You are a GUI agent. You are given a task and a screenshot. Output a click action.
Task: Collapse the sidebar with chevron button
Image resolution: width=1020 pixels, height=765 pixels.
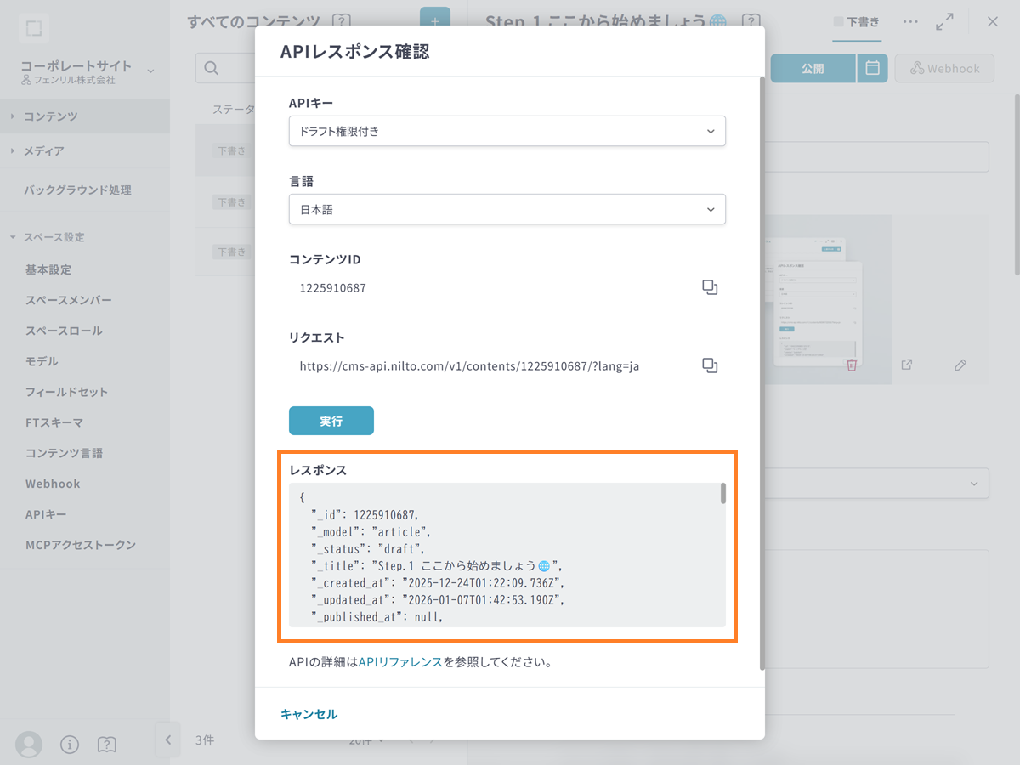coord(167,739)
